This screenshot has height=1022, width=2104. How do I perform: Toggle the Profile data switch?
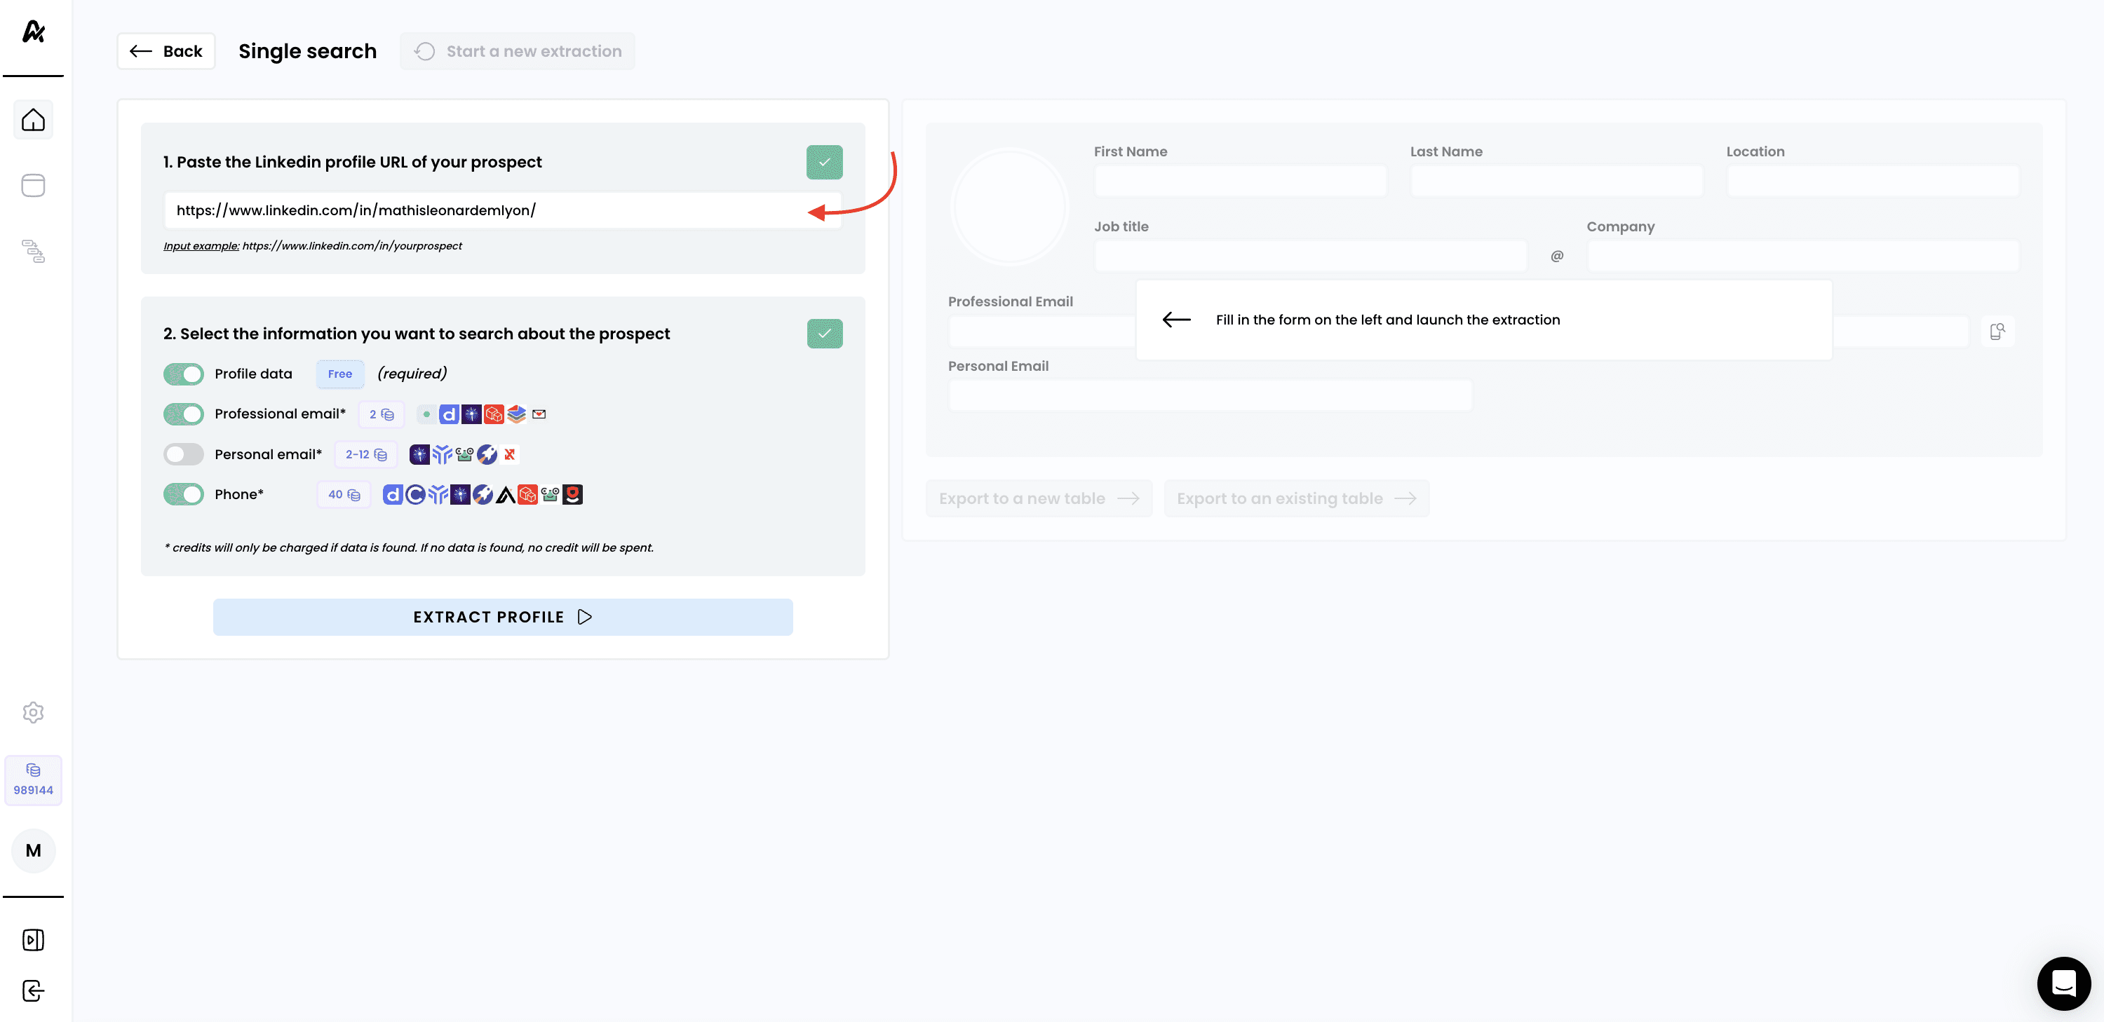click(x=184, y=374)
